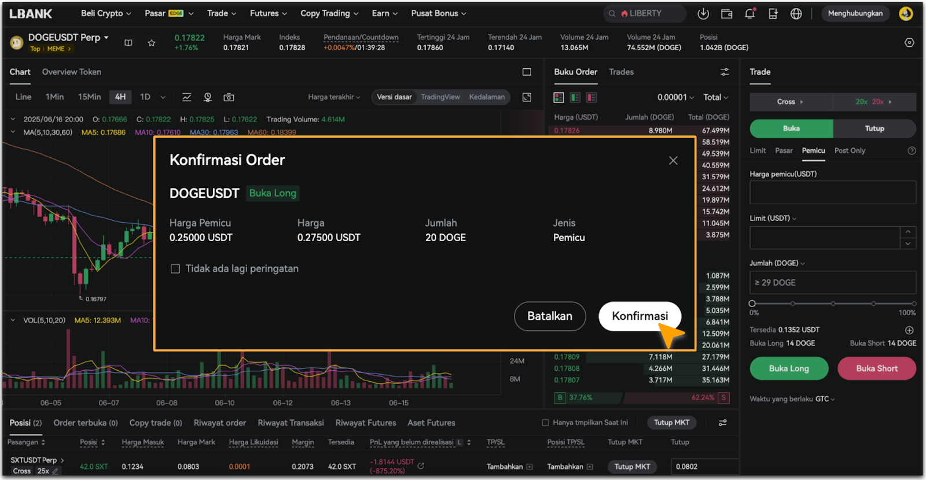Open the Riwayat order tab
Screen dimensions: 926x480
pos(219,423)
